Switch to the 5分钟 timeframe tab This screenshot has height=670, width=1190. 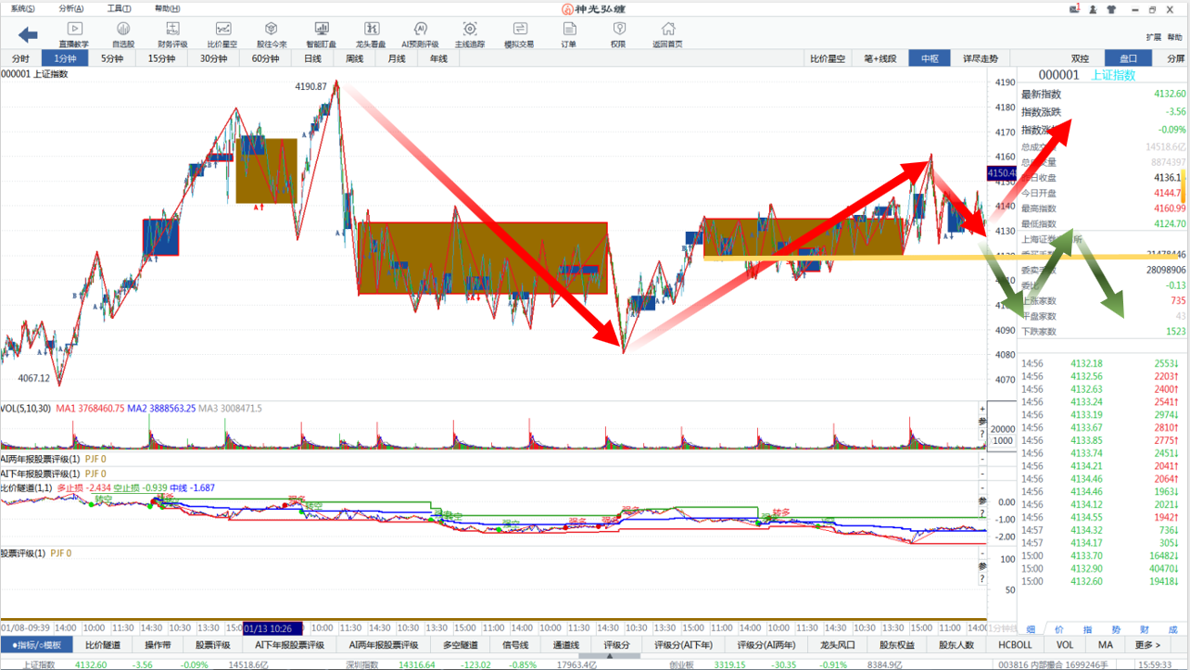pos(112,58)
